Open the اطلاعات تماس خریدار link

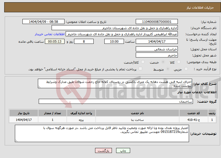point(50,34)
